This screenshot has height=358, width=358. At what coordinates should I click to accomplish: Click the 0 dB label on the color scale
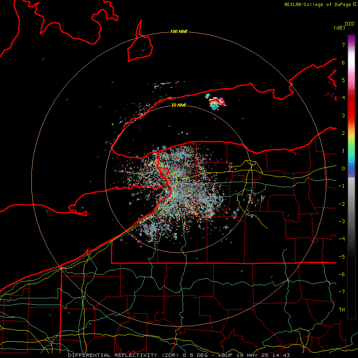pyautogui.click(x=343, y=169)
